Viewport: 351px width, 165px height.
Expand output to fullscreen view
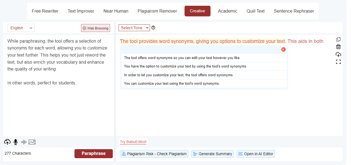point(338,62)
